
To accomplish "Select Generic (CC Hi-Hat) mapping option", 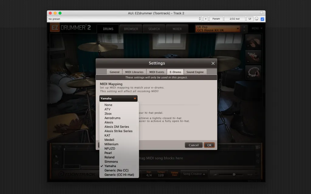I will point(119,175).
